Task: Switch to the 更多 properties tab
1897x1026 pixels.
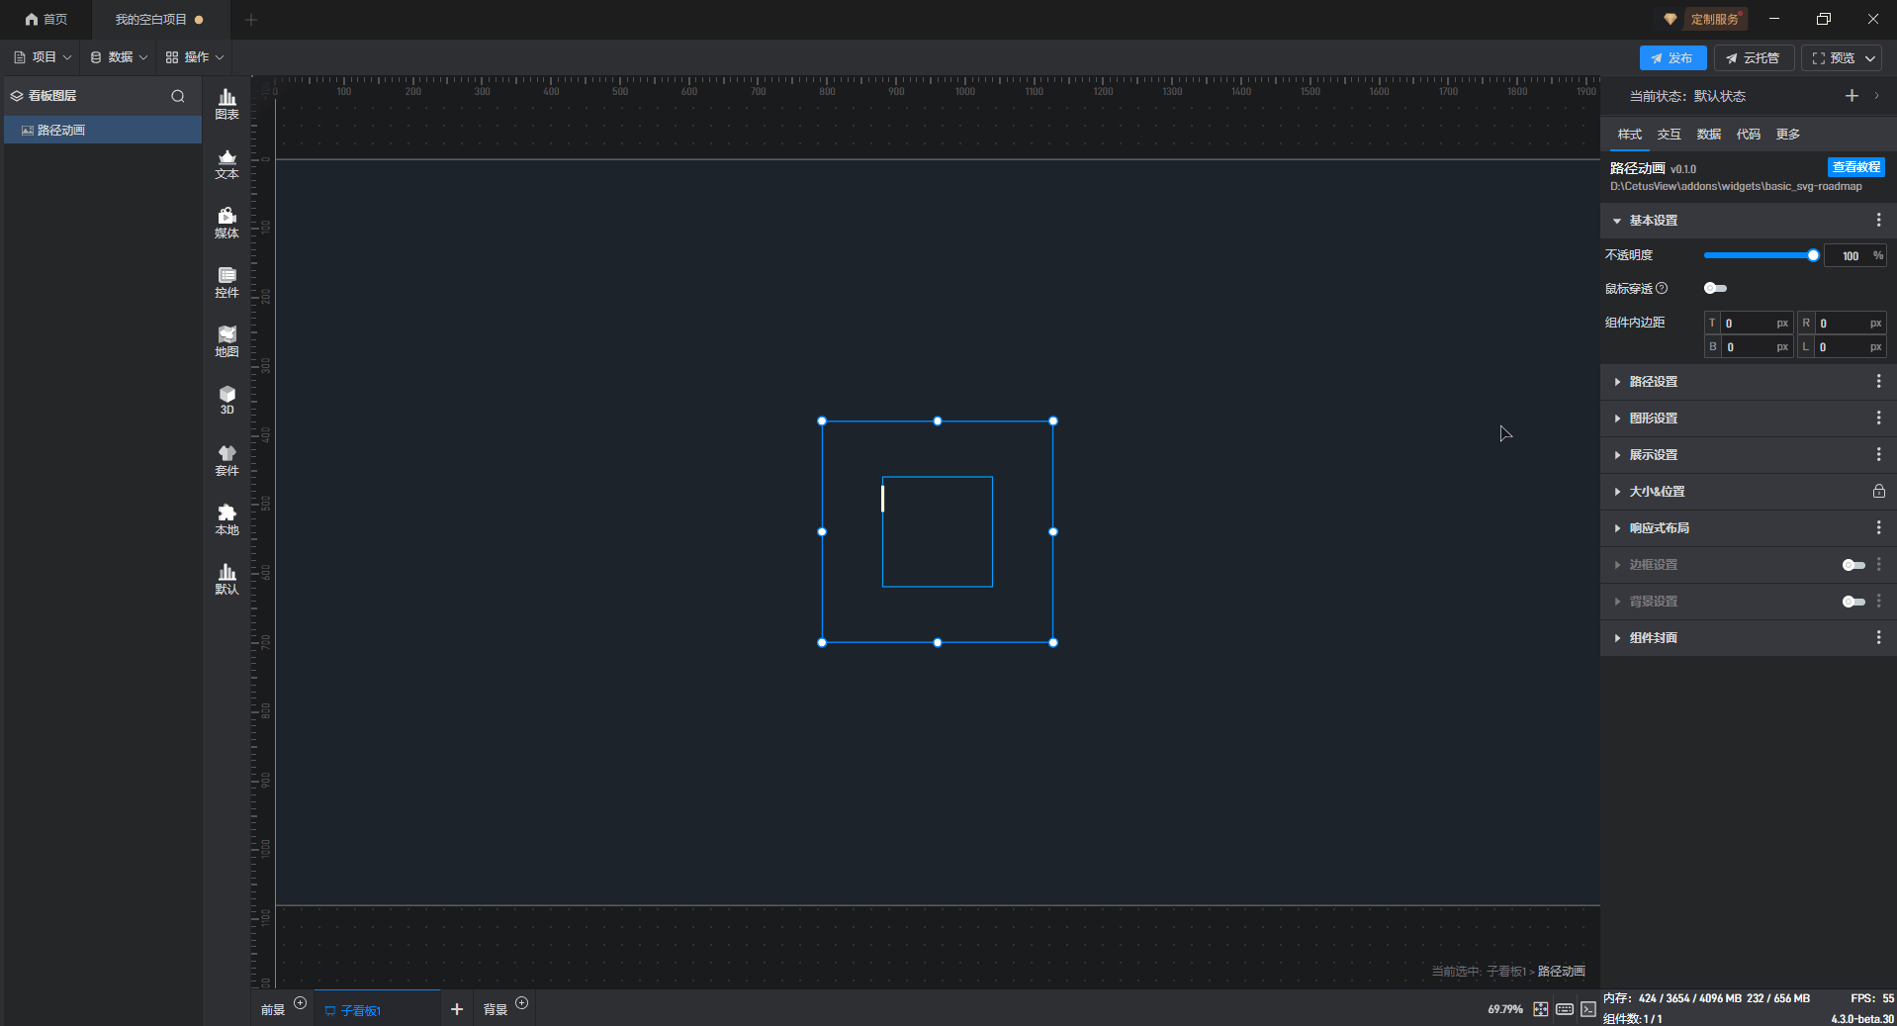Action: click(1787, 135)
